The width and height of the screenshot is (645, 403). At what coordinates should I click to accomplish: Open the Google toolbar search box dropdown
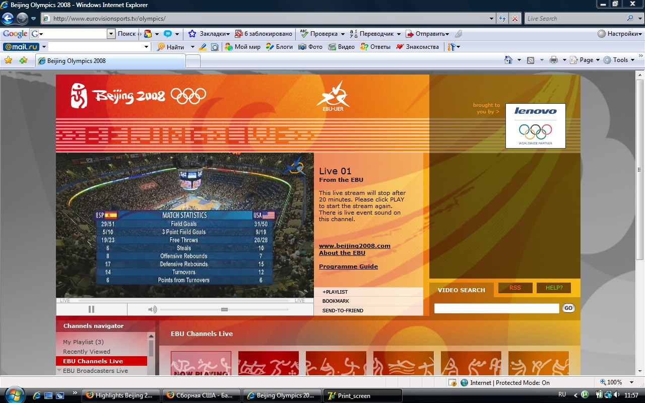tap(111, 34)
